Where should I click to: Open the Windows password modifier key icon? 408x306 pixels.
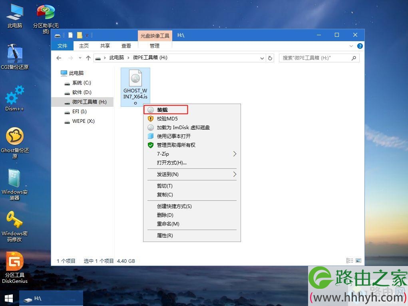click(14, 226)
